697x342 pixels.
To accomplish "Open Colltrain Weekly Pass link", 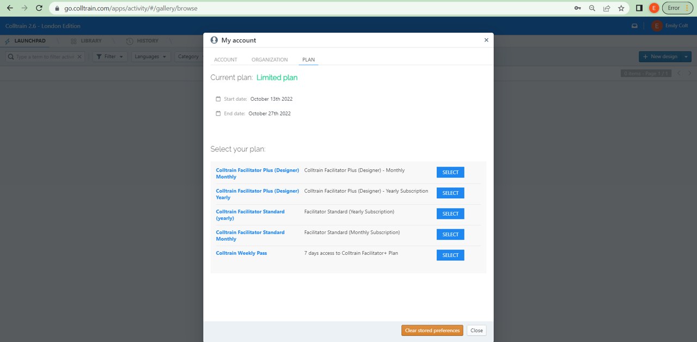I will [241, 253].
